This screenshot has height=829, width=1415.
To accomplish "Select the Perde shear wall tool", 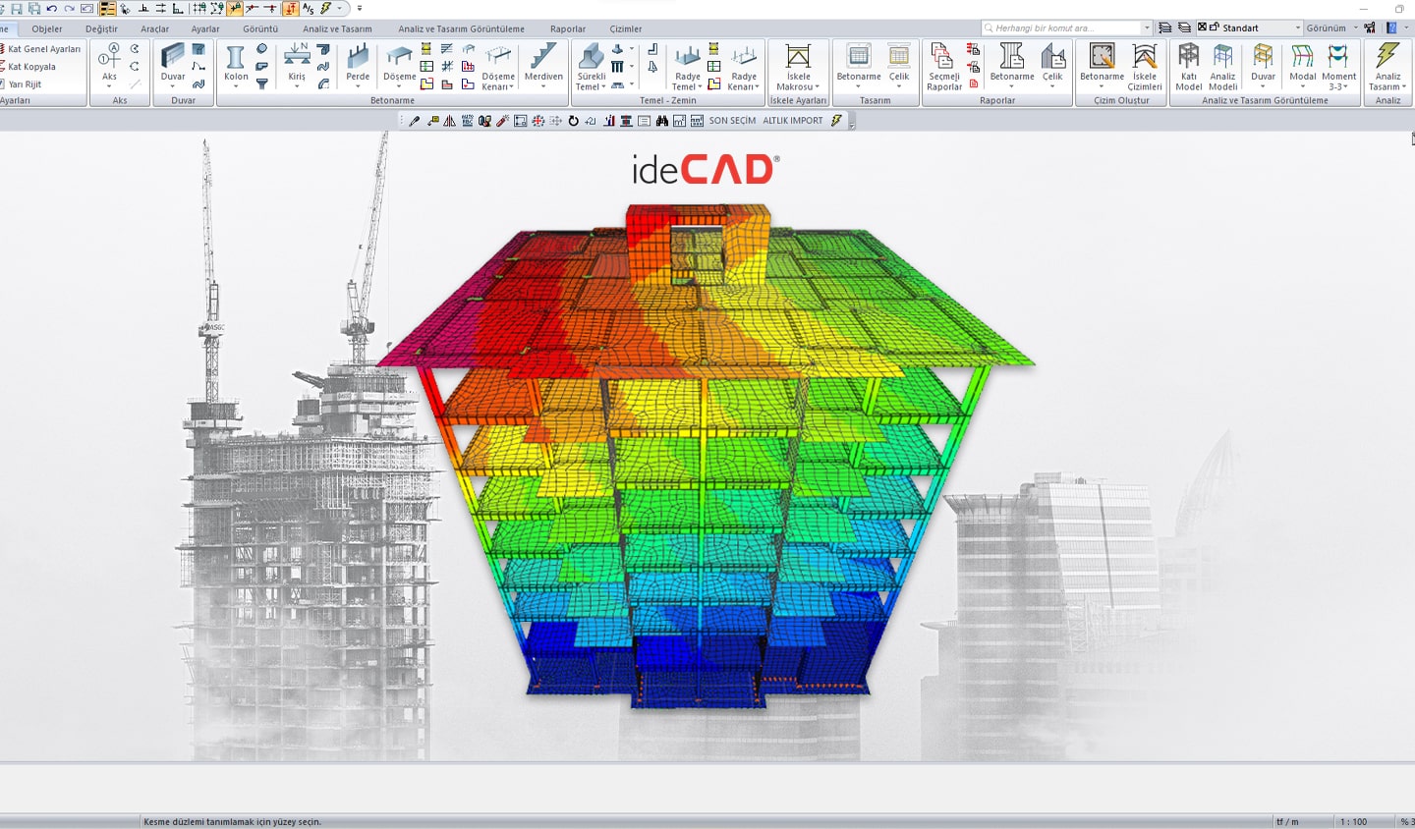I will click(x=358, y=66).
